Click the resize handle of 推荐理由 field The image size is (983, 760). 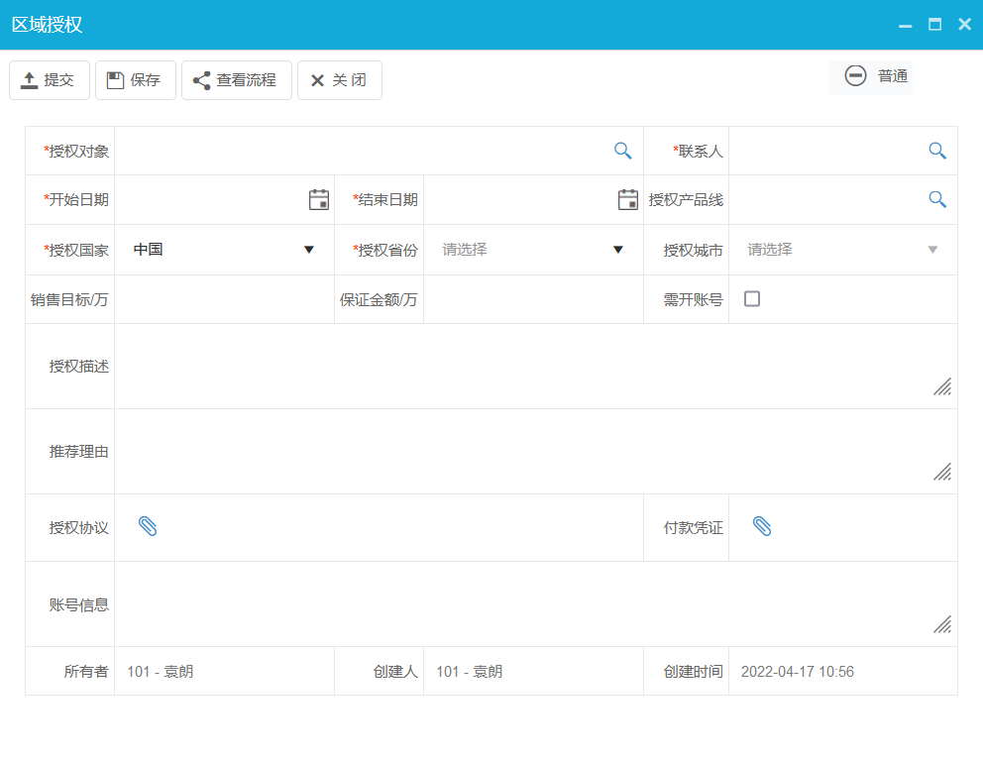[x=941, y=473]
